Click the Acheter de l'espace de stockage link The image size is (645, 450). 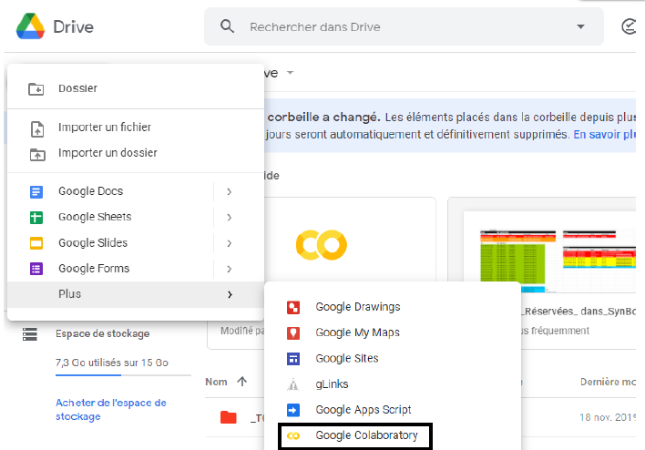pos(110,409)
